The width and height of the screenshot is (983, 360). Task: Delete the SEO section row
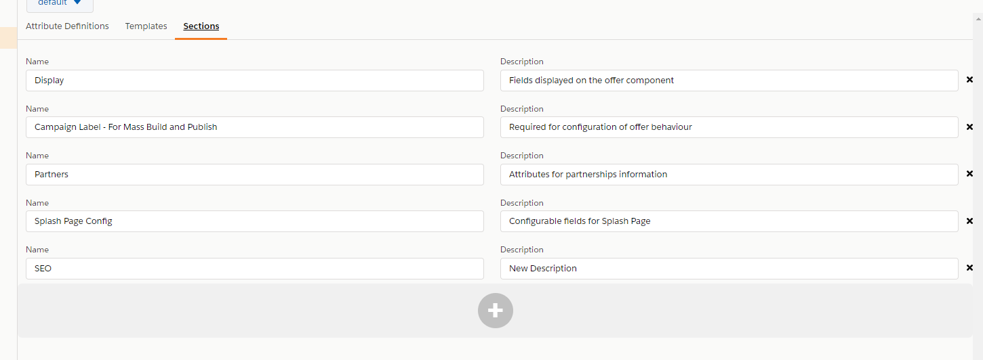point(969,268)
